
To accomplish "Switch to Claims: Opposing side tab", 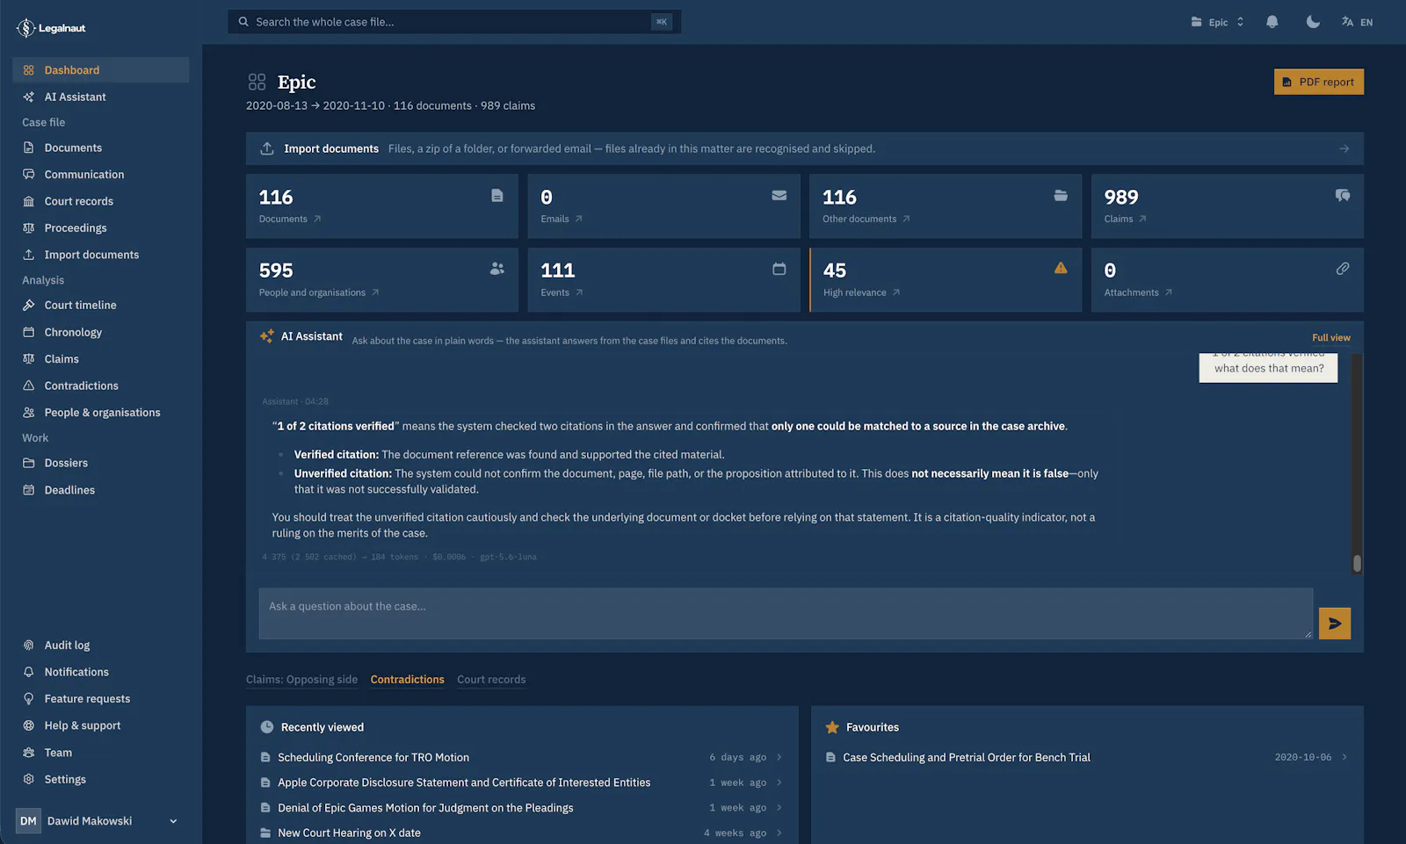I will [301, 680].
